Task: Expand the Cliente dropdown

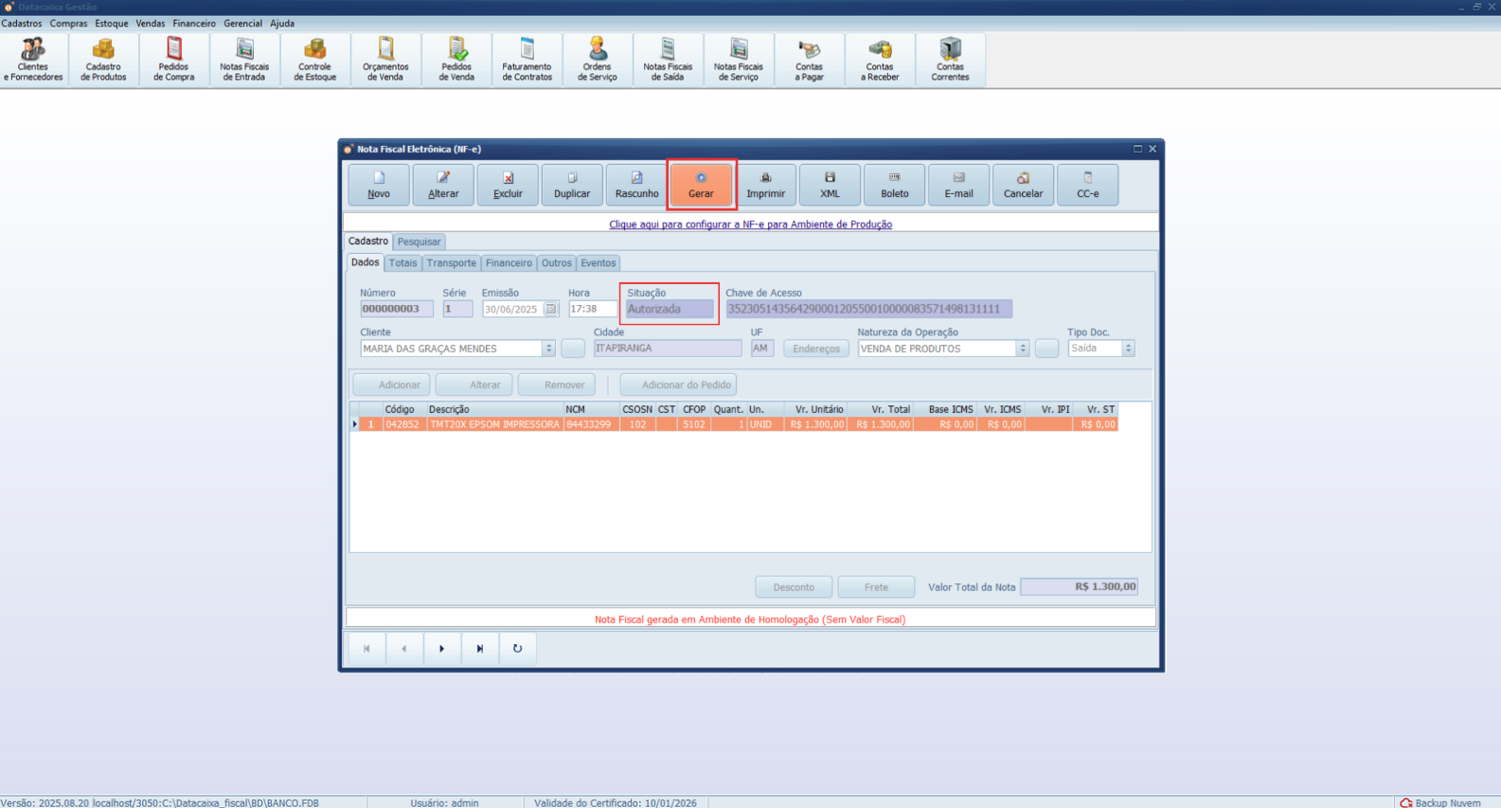Action: [548, 349]
